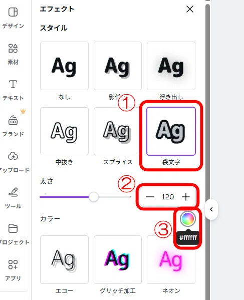Open the rainbow カラー color picker swatch
This screenshot has height=300, width=244.
[187, 219]
